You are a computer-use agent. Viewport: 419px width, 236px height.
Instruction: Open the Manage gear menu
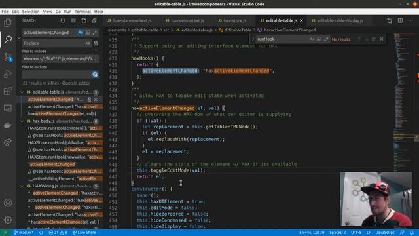coord(8,220)
